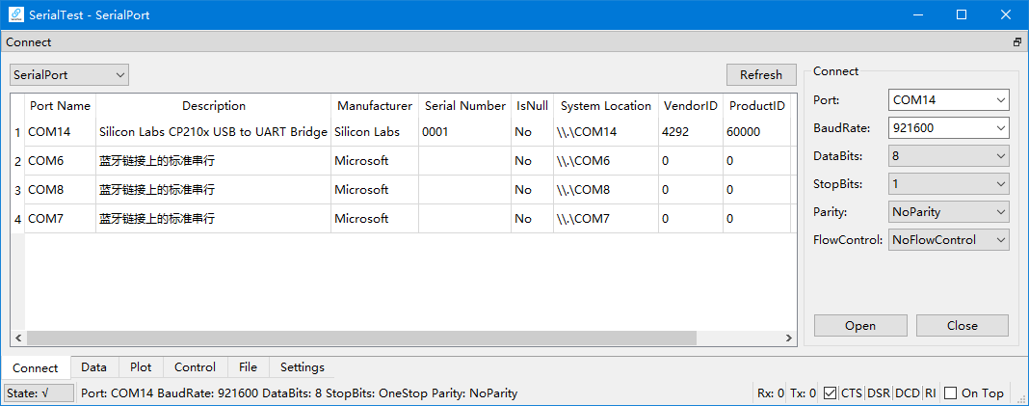The width and height of the screenshot is (1029, 406).
Task: Select the COM14 cell in Port Name column
Action: (61, 132)
